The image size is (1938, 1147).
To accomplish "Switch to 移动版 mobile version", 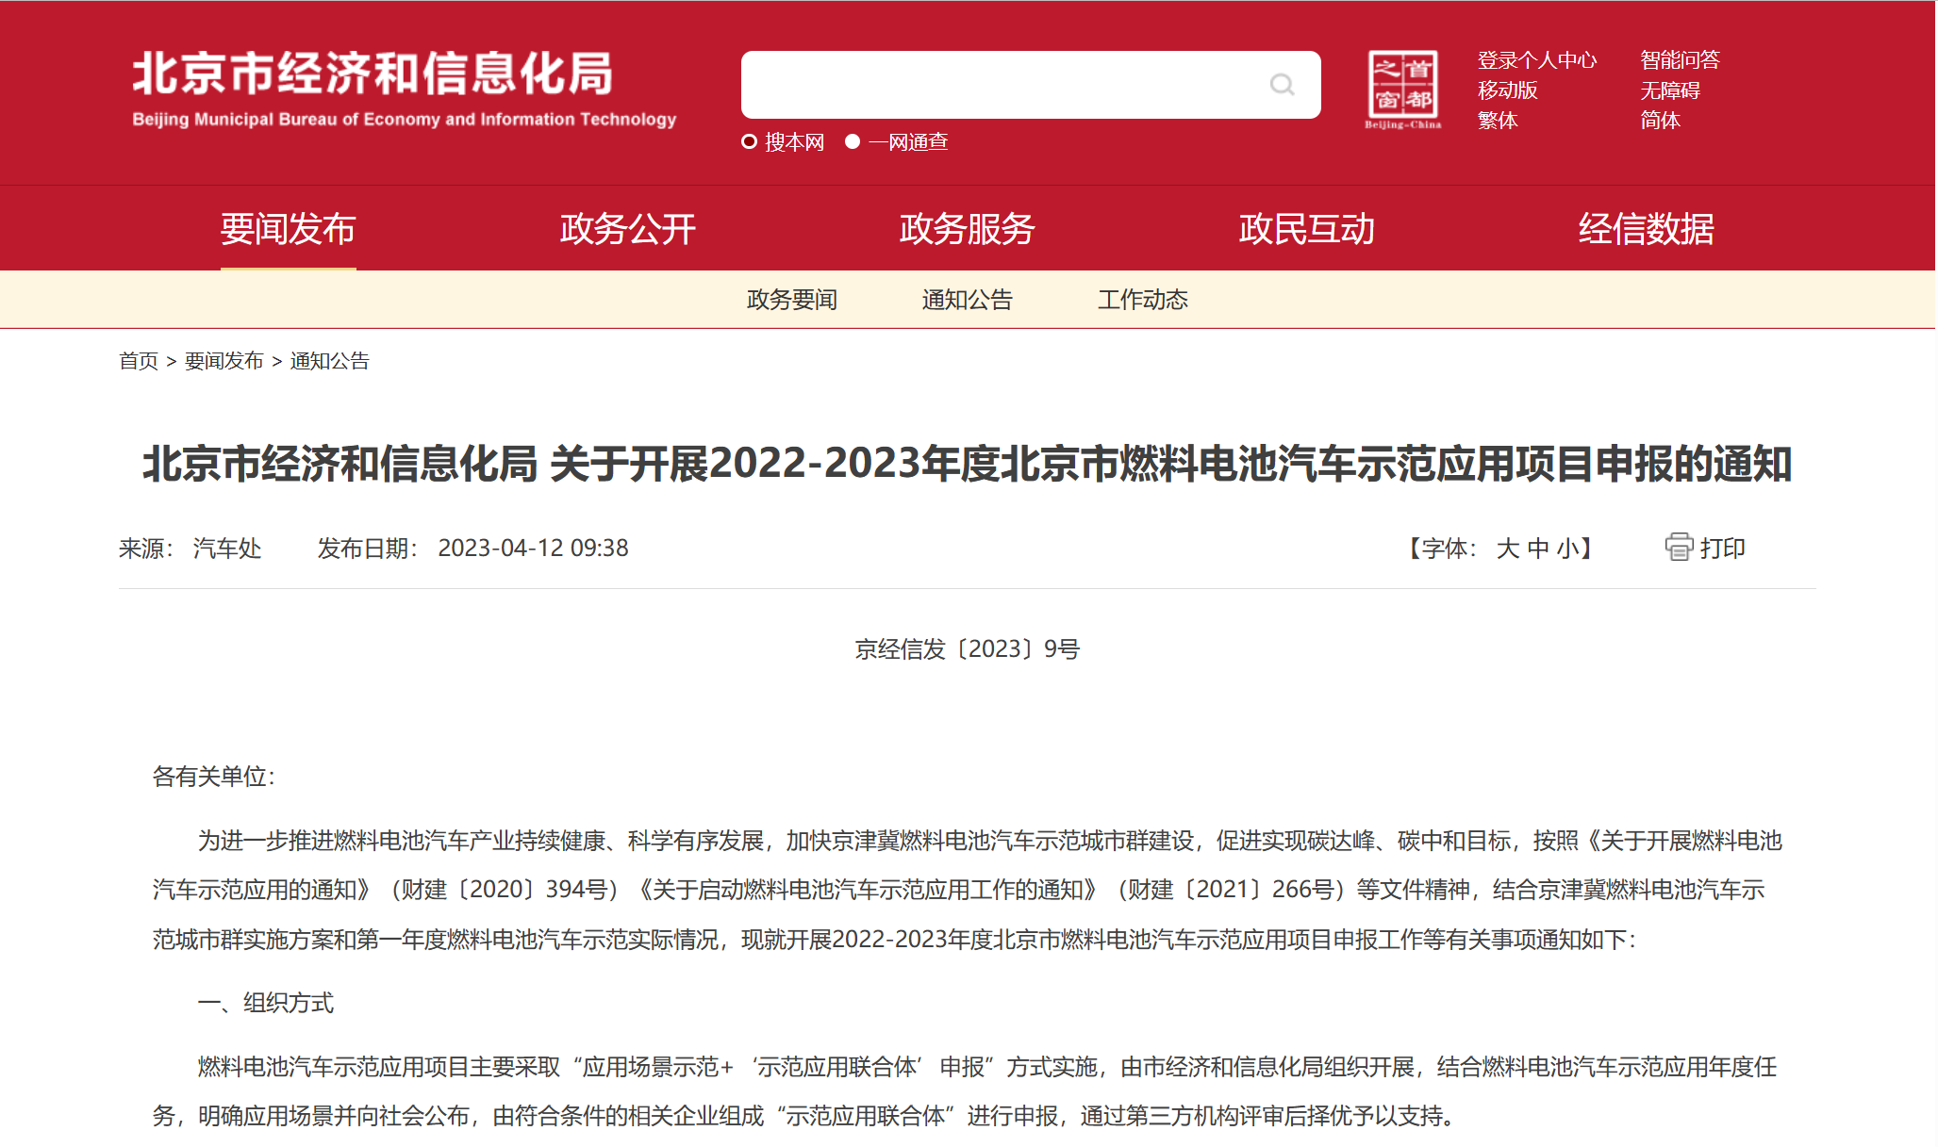I will (x=1508, y=90).
